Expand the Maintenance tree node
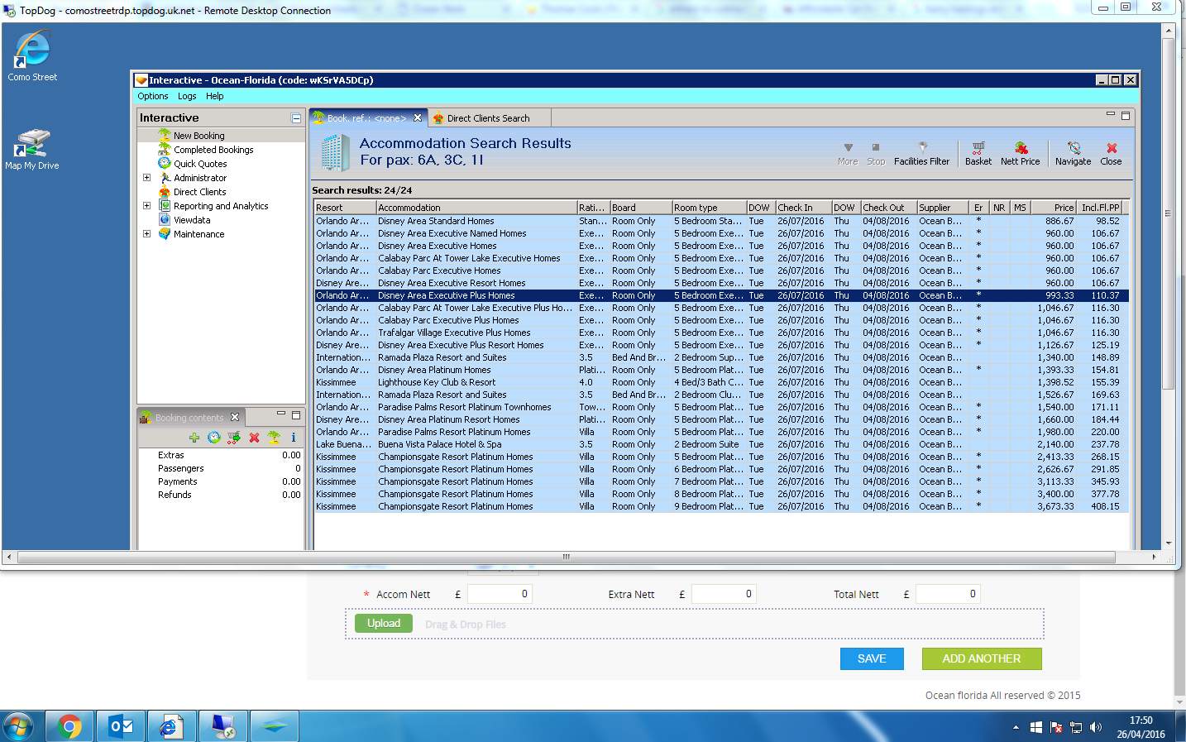This screenshot has height=742, width=1186. pyautogui.click(x=147, y=234)
